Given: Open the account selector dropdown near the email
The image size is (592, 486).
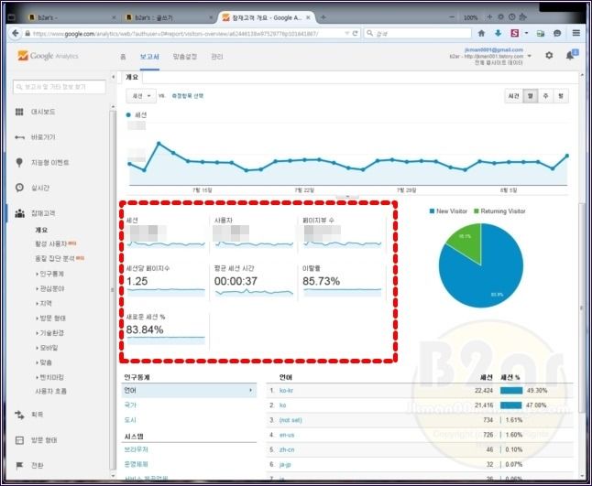Looking at the screenshot, I should coord(530,56).
